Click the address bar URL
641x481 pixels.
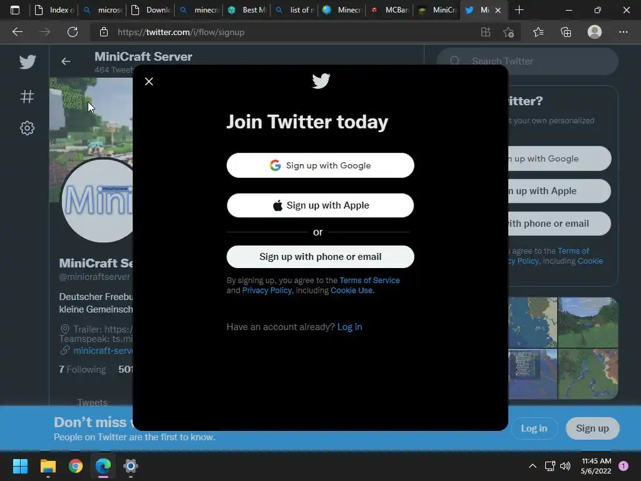[181, 33]
